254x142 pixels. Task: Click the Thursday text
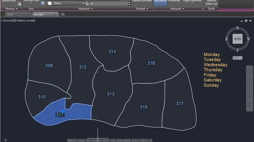tap(213, 70)
